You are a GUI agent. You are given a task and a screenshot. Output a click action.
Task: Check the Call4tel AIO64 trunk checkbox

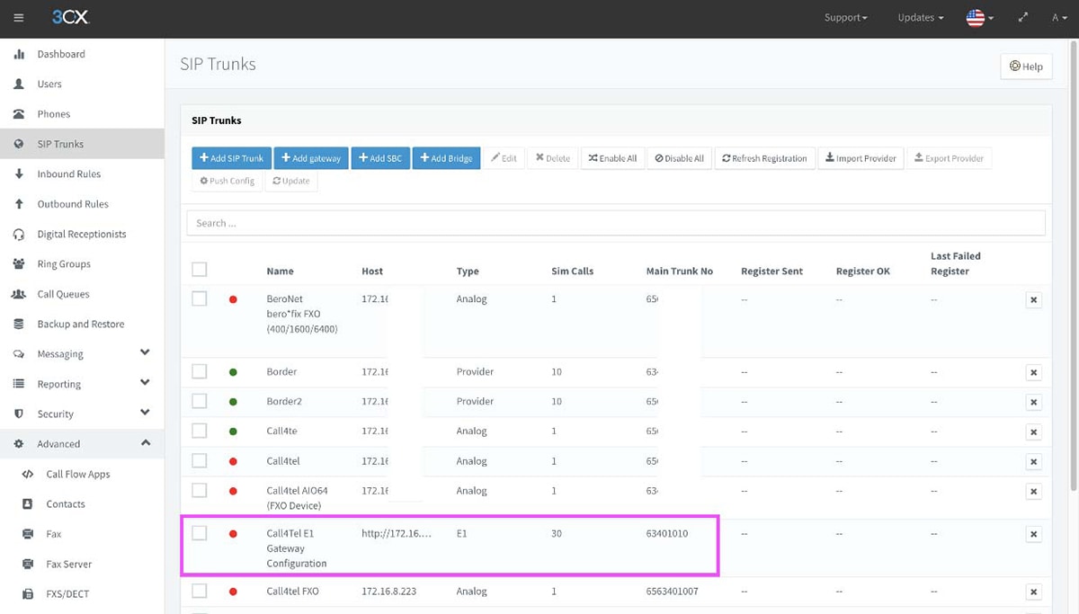[x=200, y=490]
